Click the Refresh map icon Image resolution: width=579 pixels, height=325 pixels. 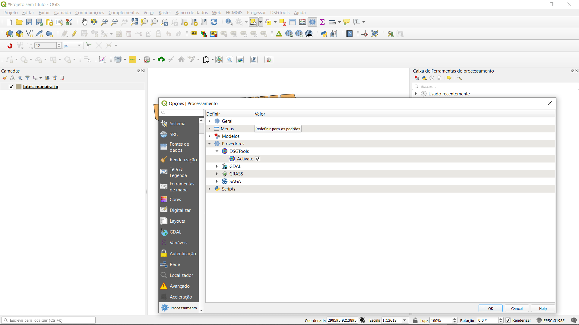tap(214, 22)
